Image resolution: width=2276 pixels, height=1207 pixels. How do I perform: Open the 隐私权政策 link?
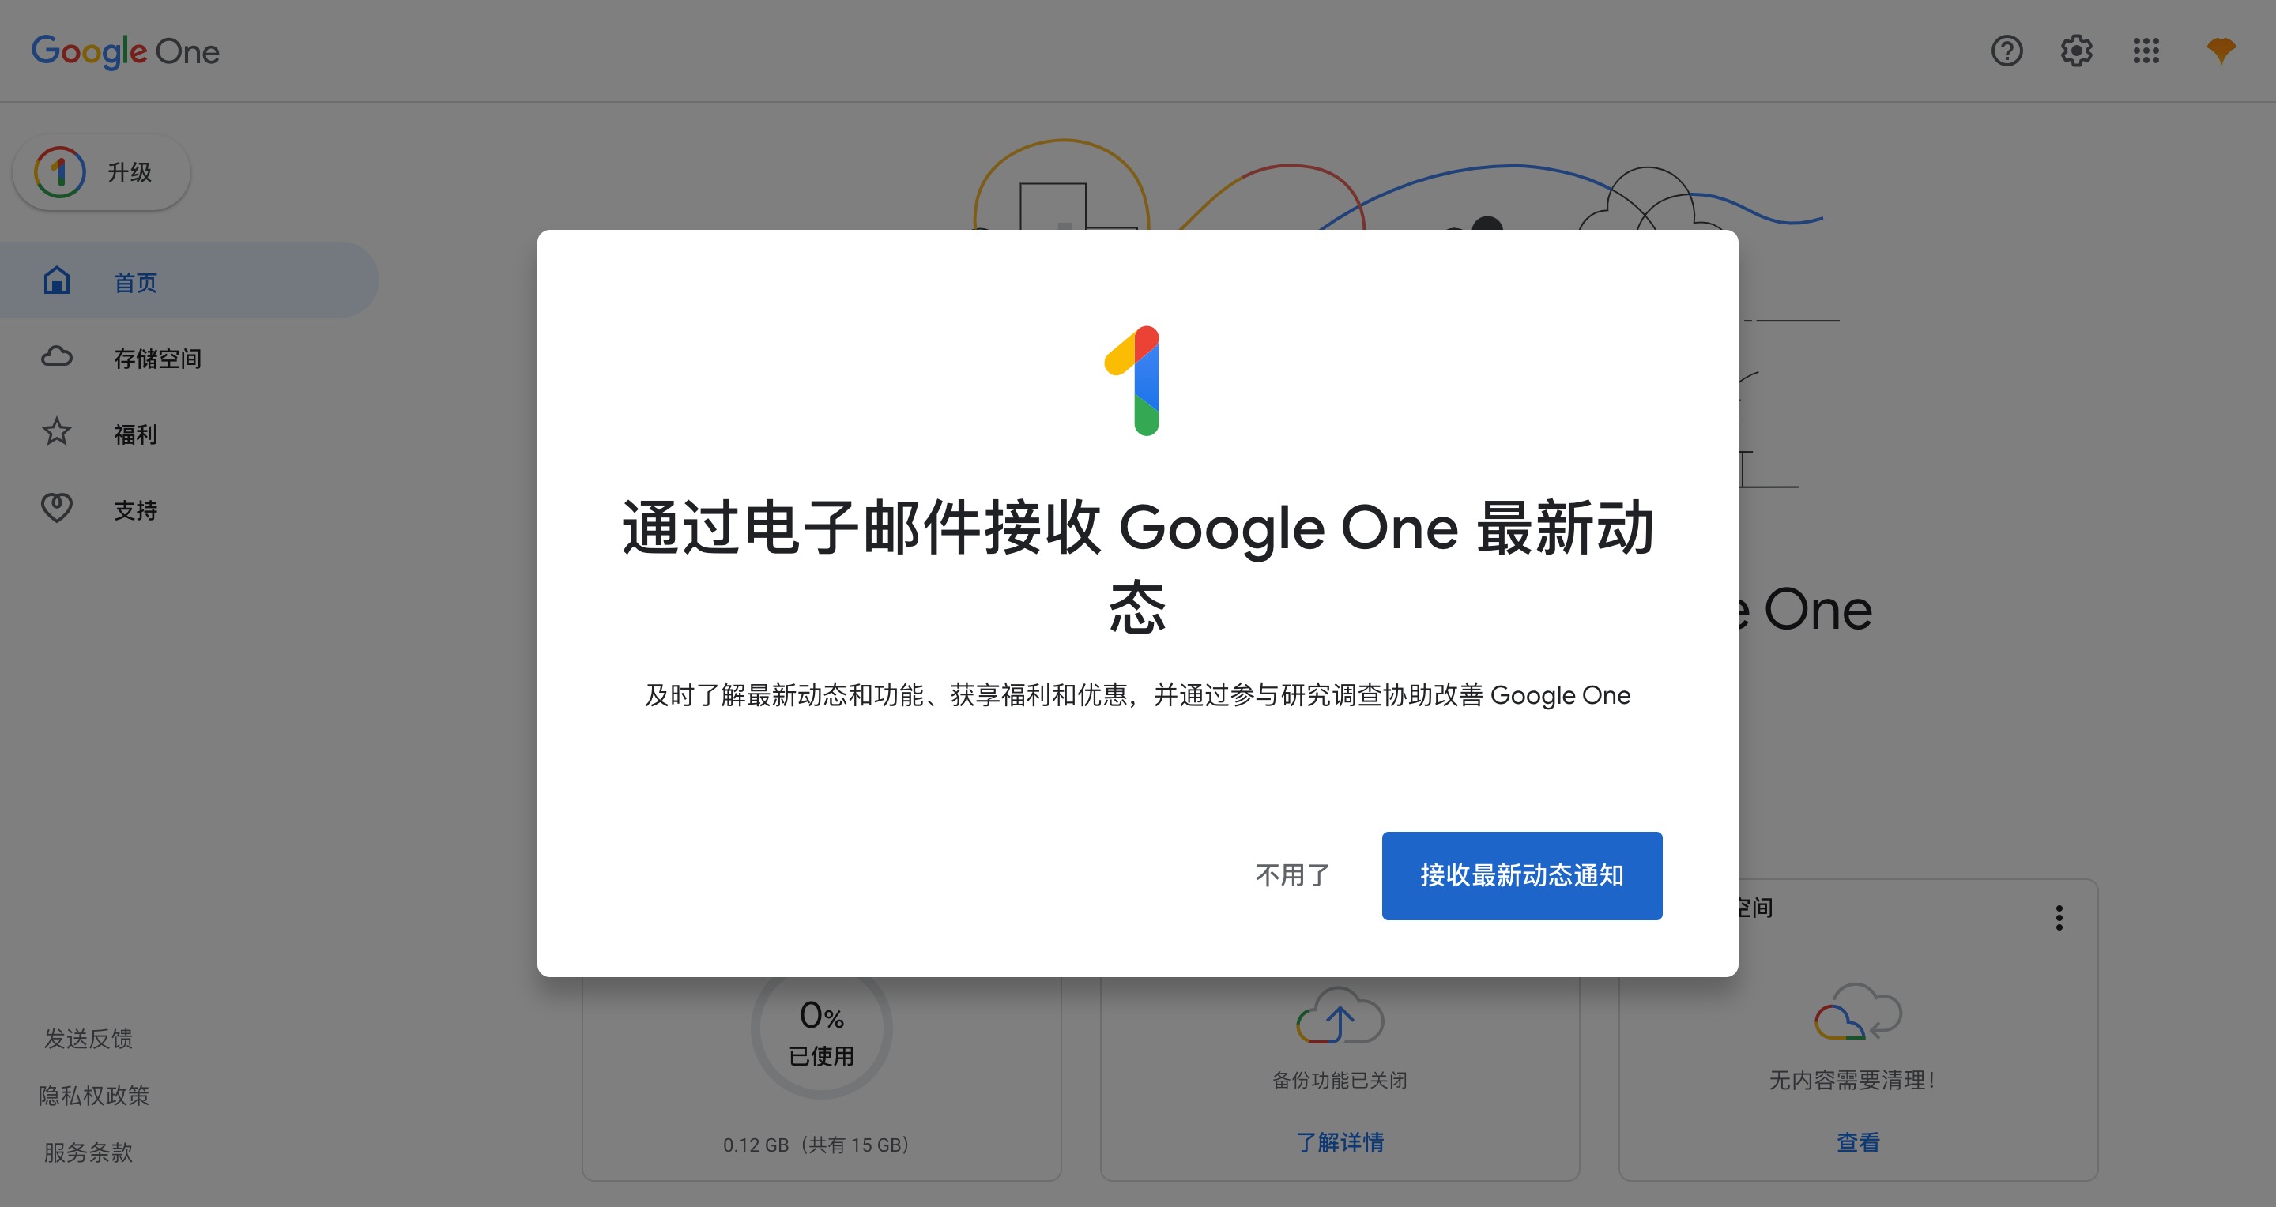(95, 1095)
